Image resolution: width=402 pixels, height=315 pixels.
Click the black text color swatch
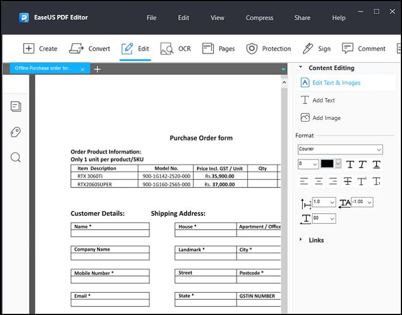point(327,164)
